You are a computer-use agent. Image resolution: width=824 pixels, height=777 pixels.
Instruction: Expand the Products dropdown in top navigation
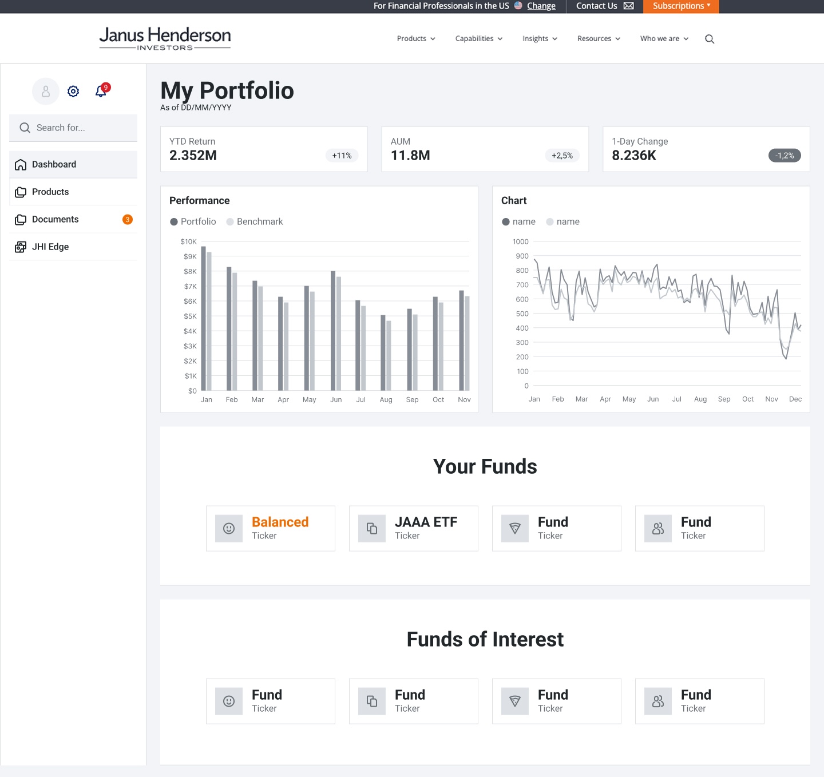point(416,39)
